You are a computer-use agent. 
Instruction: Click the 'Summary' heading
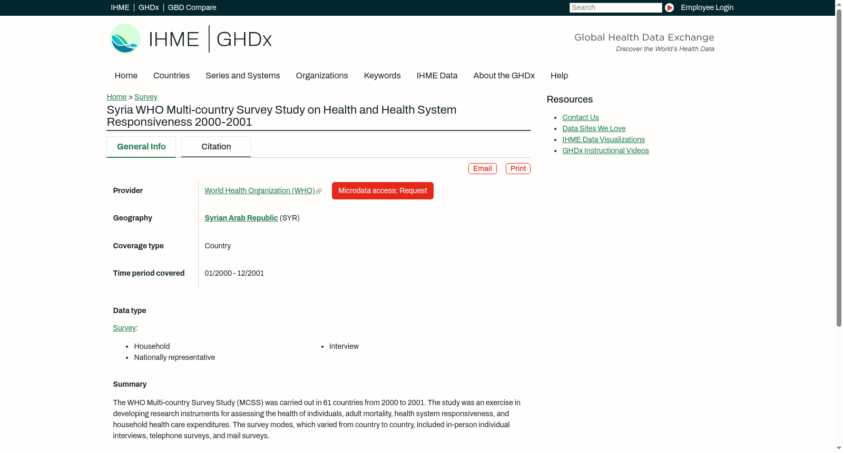pyautogui.click(x=130, y=384)
